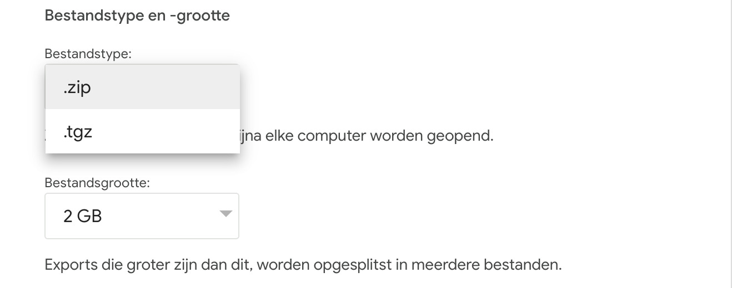The width and height of the screenshot is (732, 288).
Task: Click the '2 GB' value text
Action: 83,216
